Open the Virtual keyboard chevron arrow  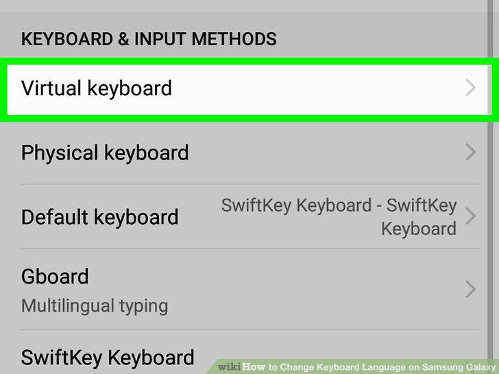(470, 88)
